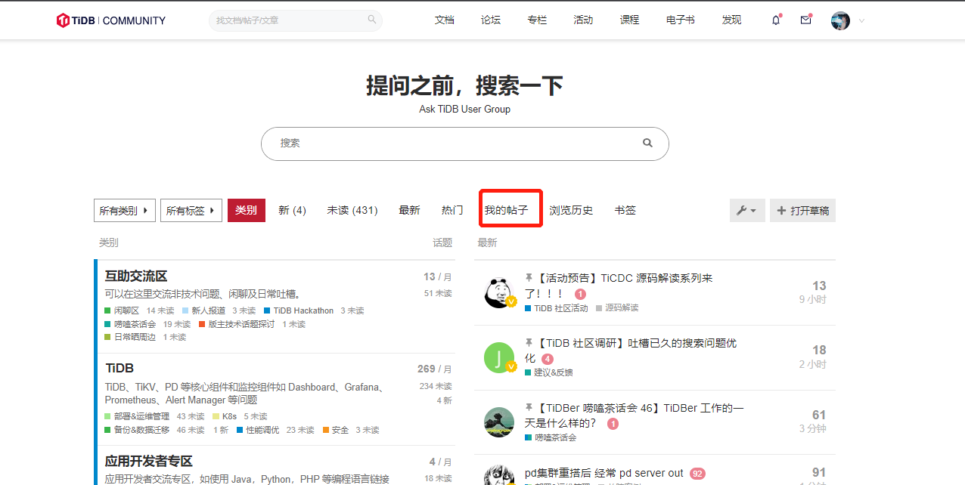
Task: Open the K8s subcategory
Action: point(225,416)
